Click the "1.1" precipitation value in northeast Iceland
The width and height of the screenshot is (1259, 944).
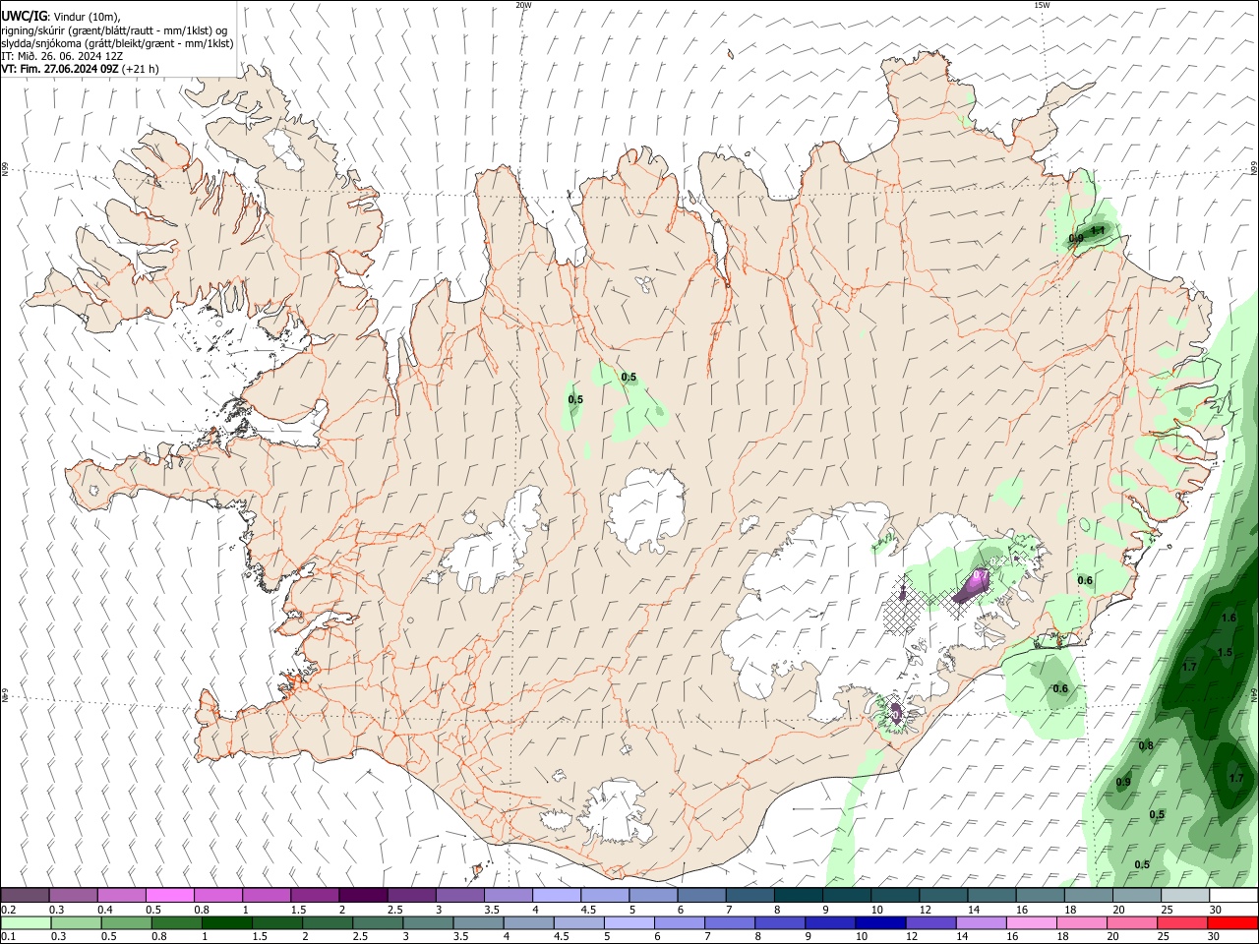tap(1100, 231)
